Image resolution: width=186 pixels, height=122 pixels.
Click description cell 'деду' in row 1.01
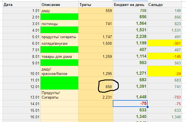pyautogui.click(x=60, y=11)
